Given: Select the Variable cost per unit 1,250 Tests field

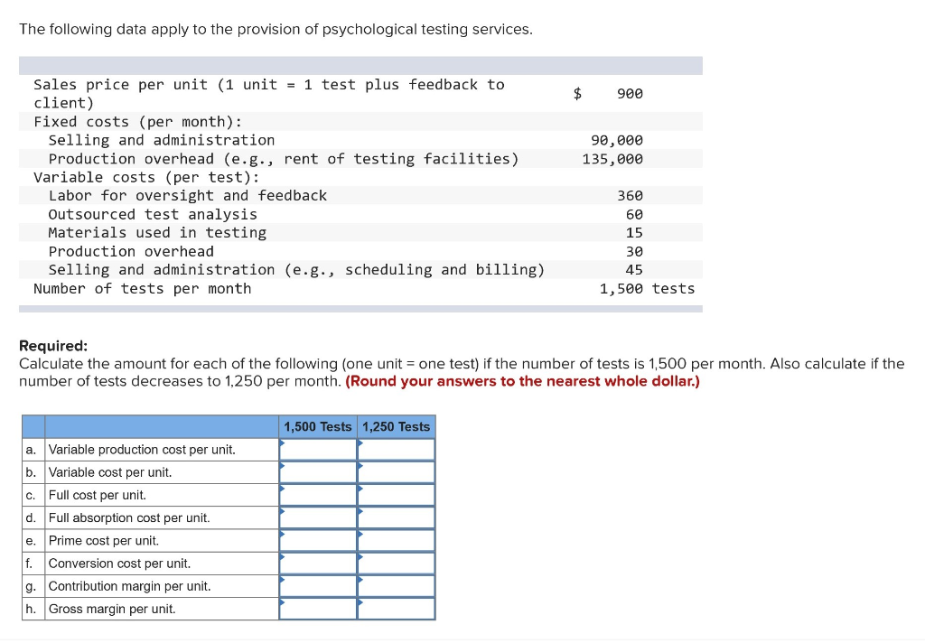Looking at the screenshot, I should click(396, 471).
